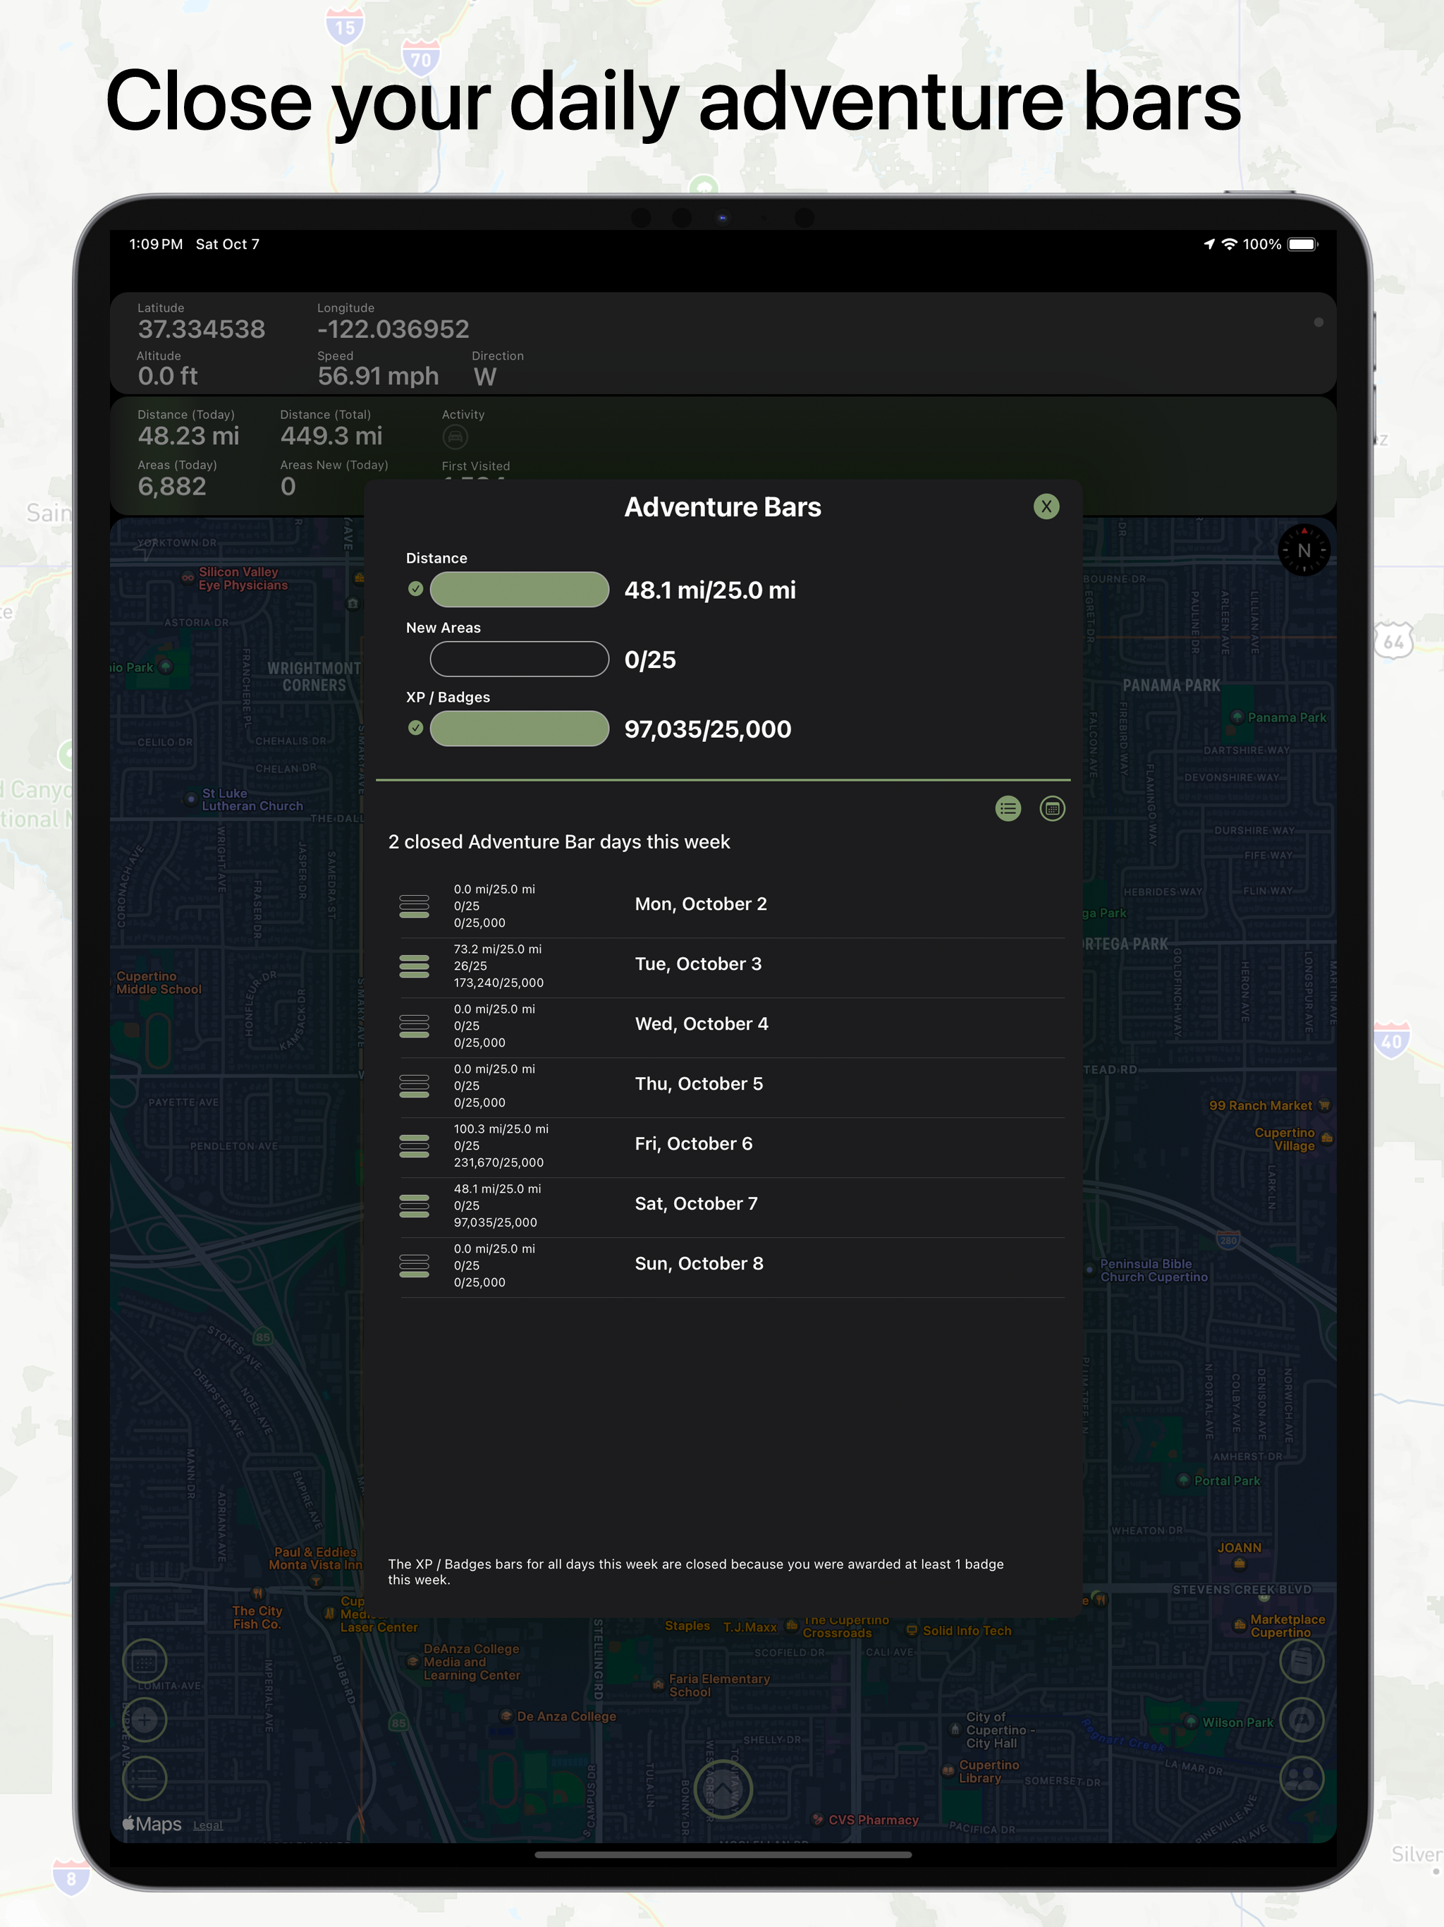Click bars icon for Thu, October 5
Viewport: 1444px width, 1927px height.
[414, 1086]
